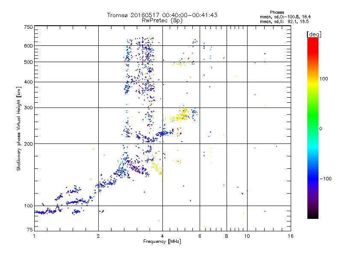Click the 'Frequency [MHz]' axis title
The height and width of the screenshot is (257, 342).
click(162, 242)
